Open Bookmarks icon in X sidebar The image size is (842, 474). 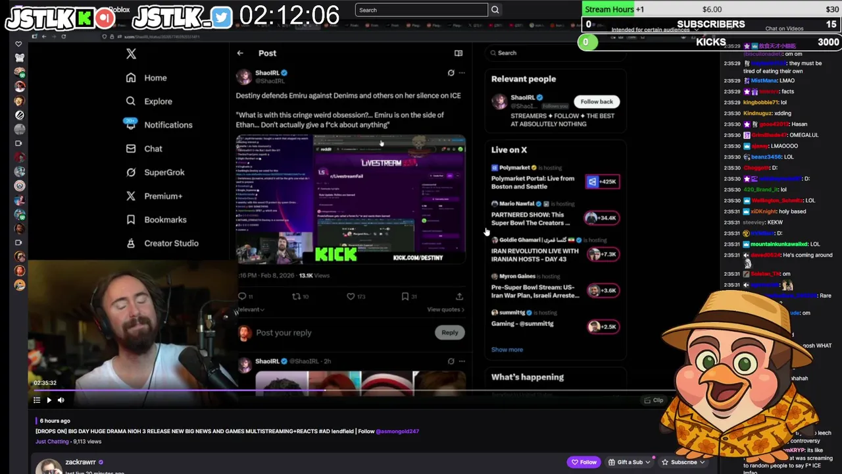point(131,220)
